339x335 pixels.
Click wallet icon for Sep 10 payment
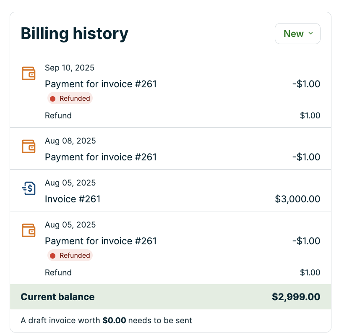[29, 73]
